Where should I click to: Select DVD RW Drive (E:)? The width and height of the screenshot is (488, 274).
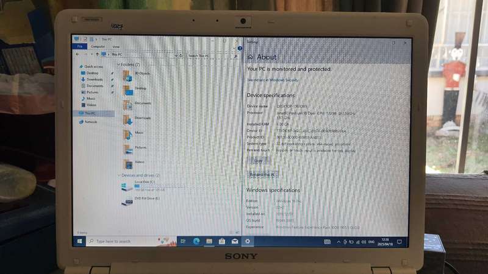[140, 200]
